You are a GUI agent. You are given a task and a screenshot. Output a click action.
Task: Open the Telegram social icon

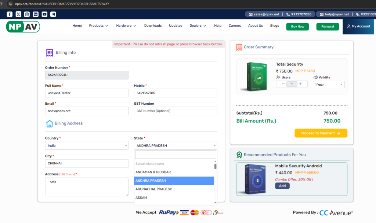tap(53, 14)
